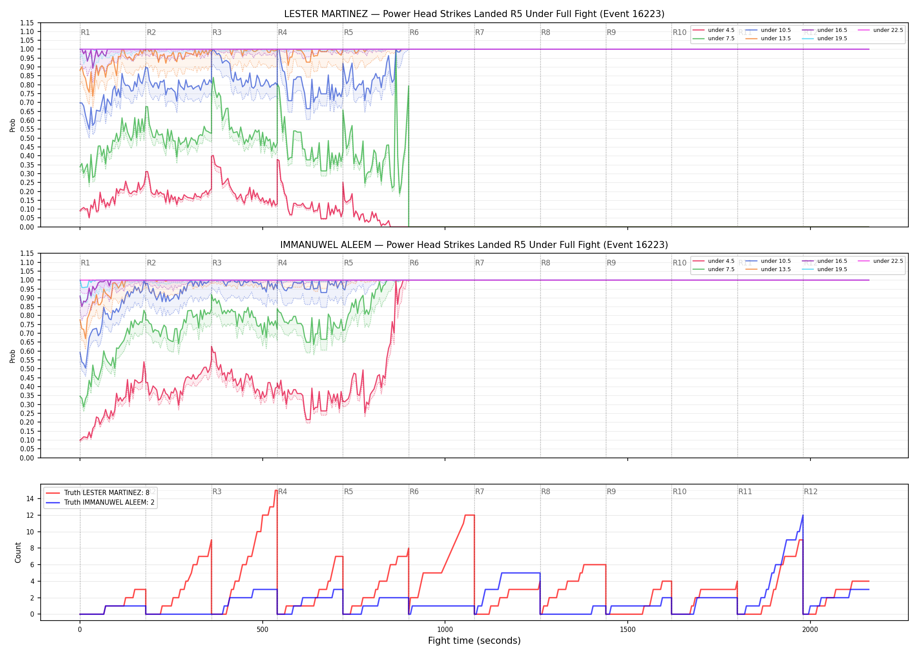Click 'under 16.5' legend entry in Immanuwel Aleem chart
Screen dimensions: 918x656
point(824,261)
